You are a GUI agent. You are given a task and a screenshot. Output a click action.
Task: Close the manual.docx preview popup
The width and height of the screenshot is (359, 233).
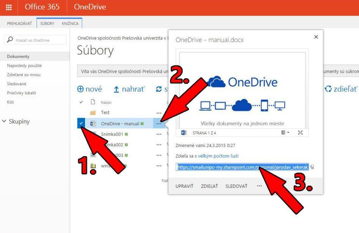[x=316, y=37]
